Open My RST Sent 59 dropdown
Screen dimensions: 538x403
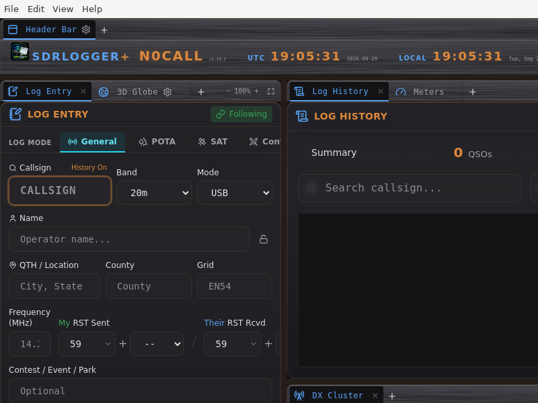coord(87,344)
